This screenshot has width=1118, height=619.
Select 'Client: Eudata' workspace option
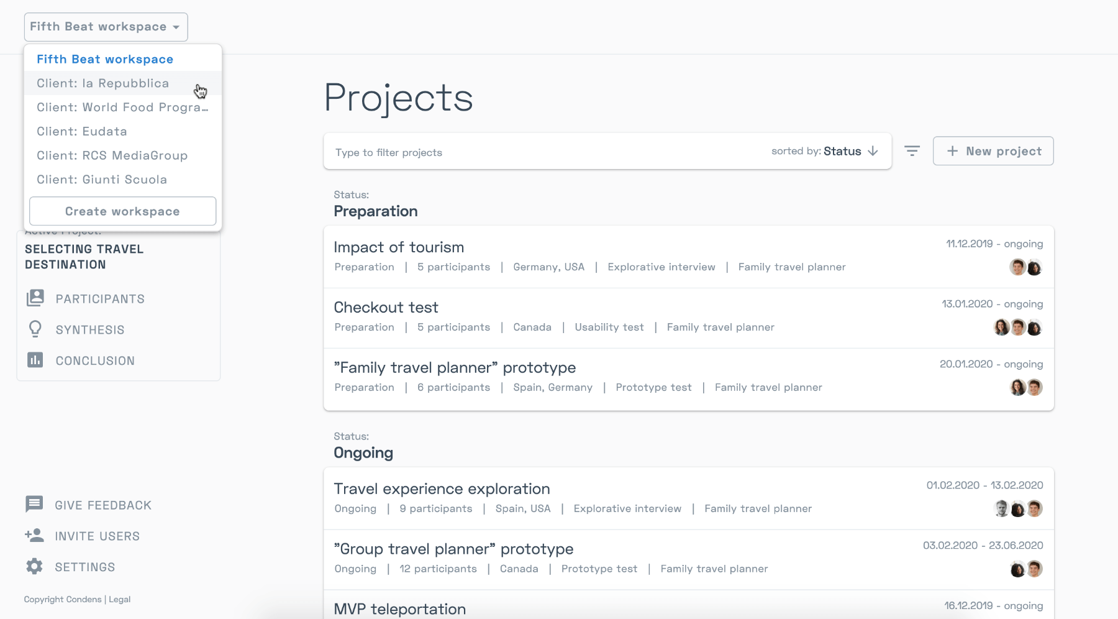coord(81,131)
